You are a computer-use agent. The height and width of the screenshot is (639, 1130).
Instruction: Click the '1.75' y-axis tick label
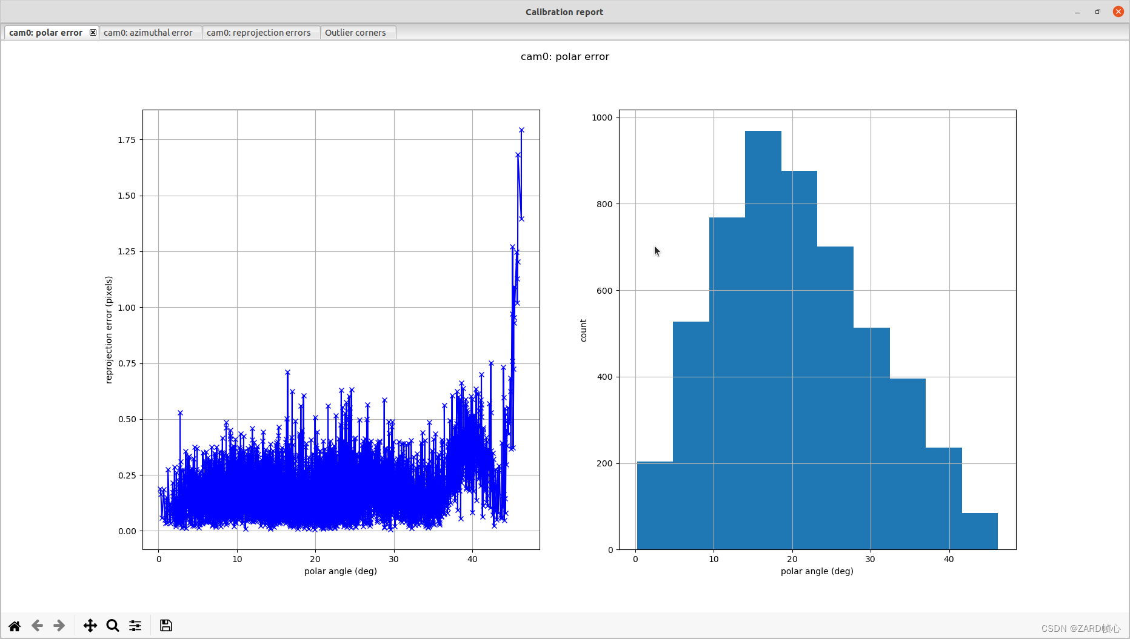coord(127,140)
